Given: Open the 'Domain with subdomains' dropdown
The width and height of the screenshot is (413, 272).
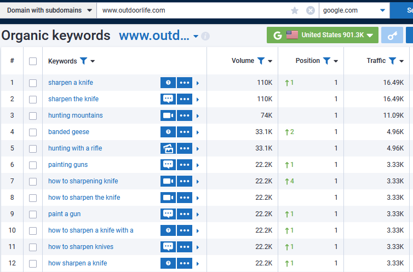Looking at the screenshot, I should coord(48,10).
